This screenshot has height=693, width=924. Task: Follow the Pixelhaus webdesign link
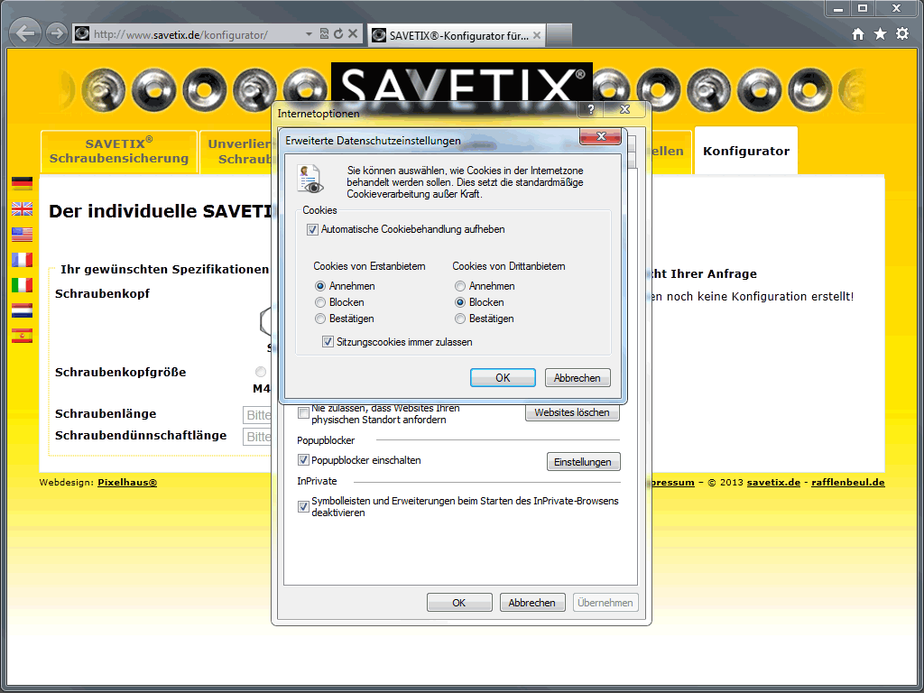tap(127, 482)
